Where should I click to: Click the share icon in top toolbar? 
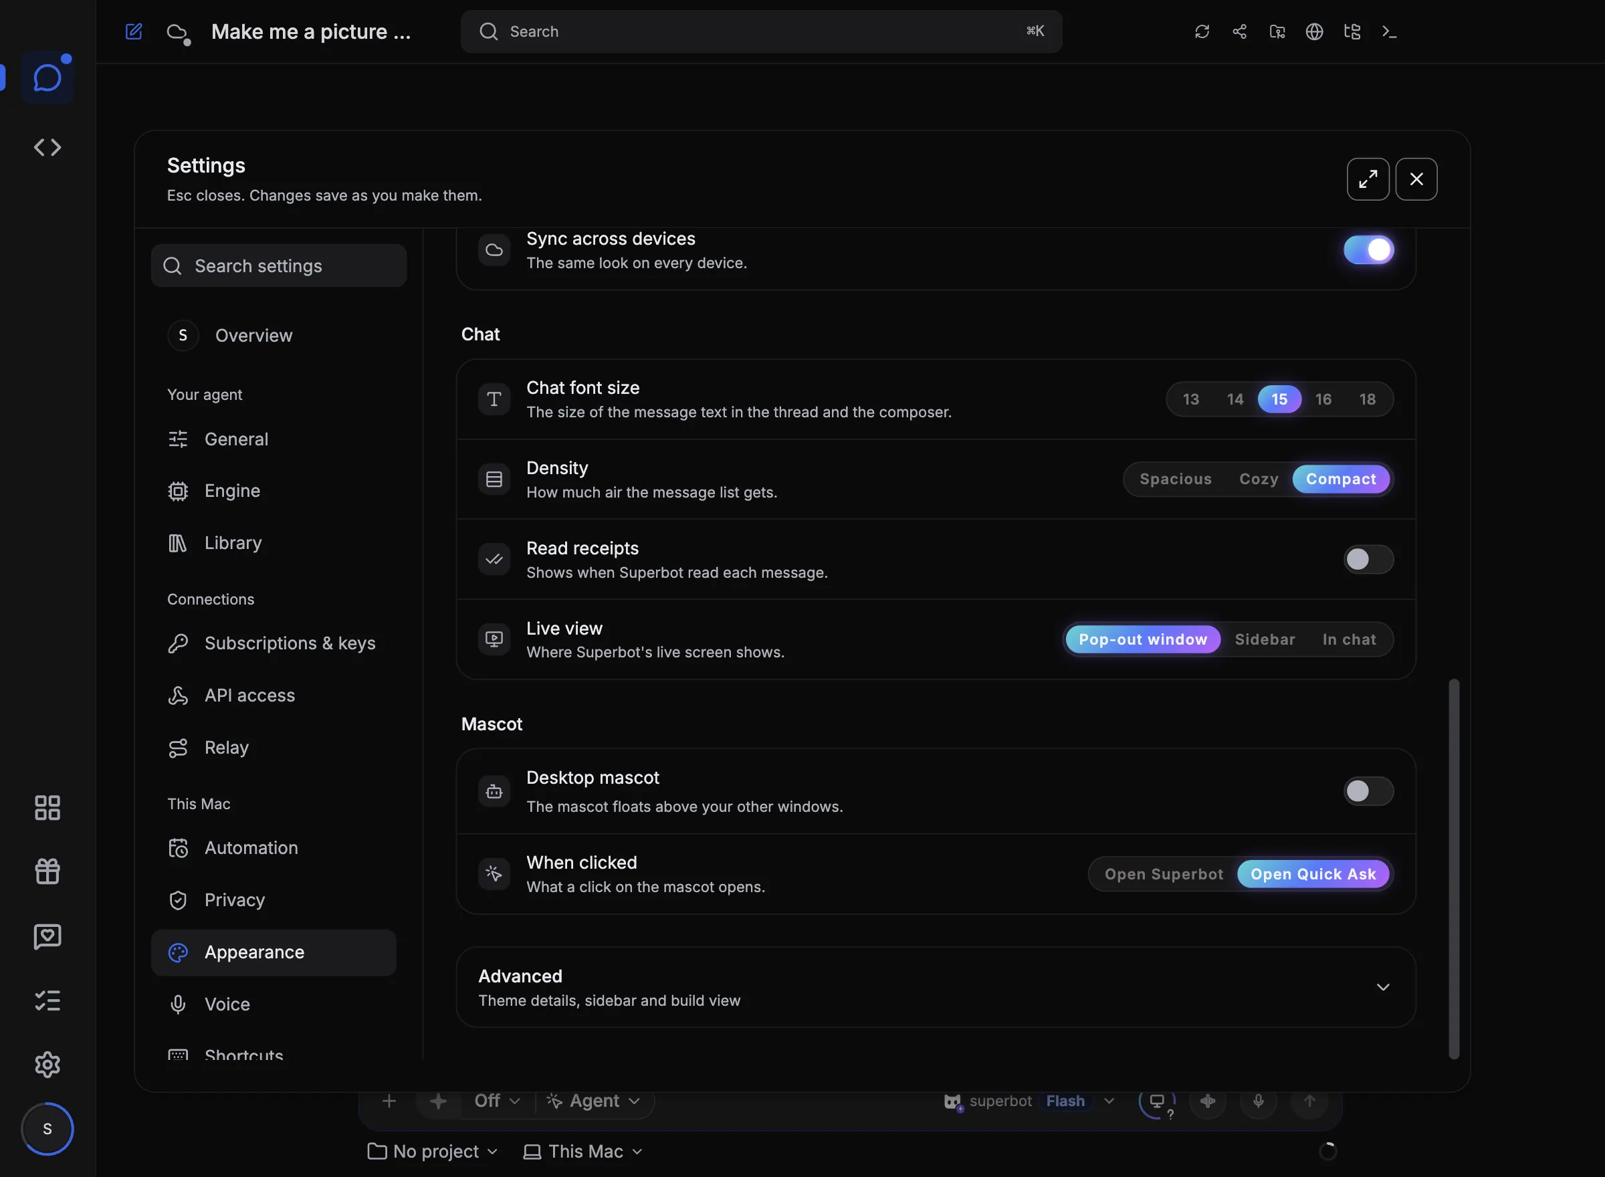[1240, 31]
